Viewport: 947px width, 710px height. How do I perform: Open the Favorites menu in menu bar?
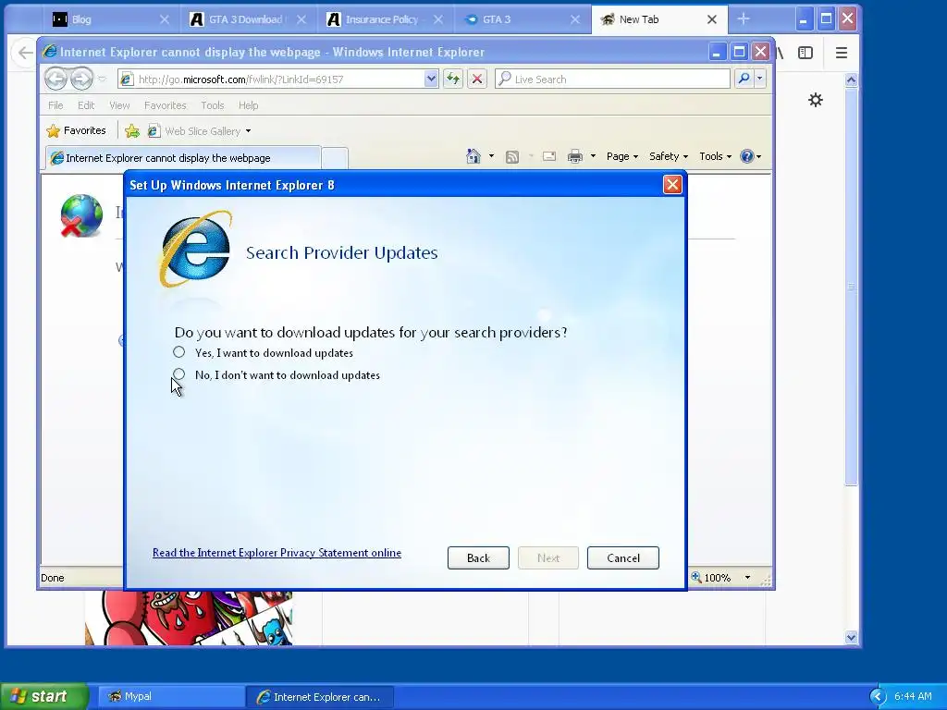[x=165, y=105]
